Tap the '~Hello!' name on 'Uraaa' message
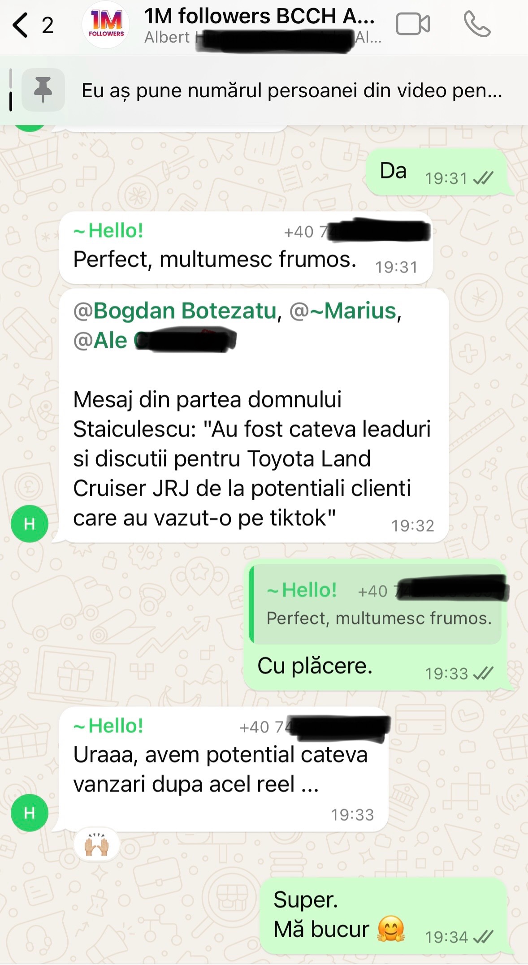Image resolution: width=528 pixels, height=965 pixels. [x=108, y=725]
